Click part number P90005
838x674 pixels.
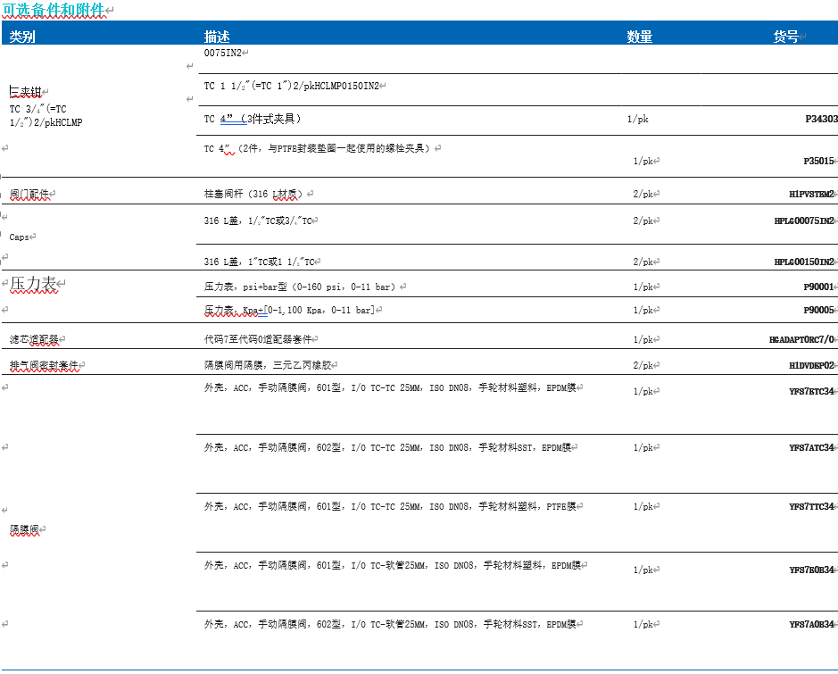[x=817, y=310]
